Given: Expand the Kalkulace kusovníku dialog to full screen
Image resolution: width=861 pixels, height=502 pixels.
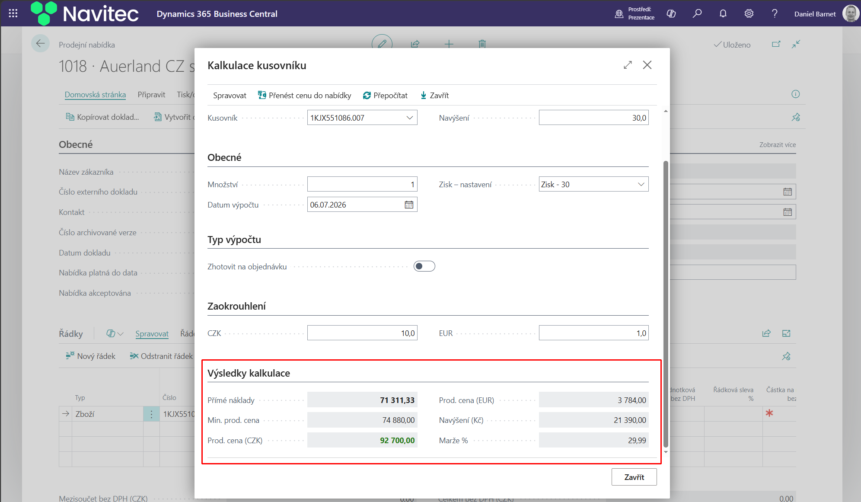Looking at the screenshot, I should click(x=628, y=65).
